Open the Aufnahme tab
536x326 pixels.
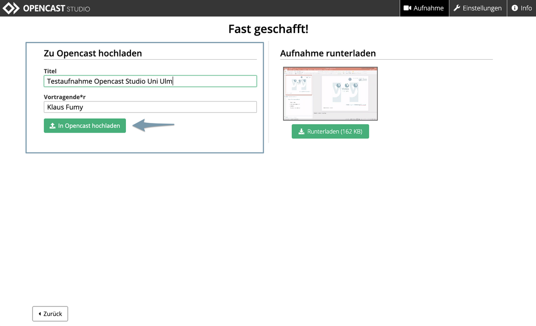click(x=424, y=8)
